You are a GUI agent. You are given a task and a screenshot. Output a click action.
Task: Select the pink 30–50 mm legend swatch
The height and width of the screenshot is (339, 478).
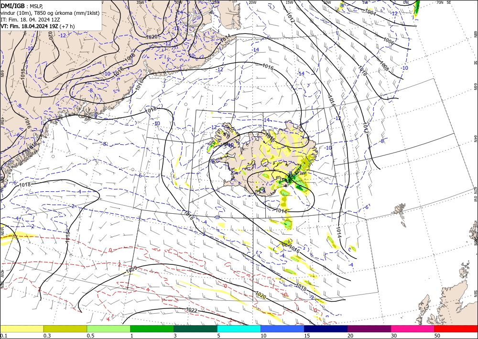[413, 328]
